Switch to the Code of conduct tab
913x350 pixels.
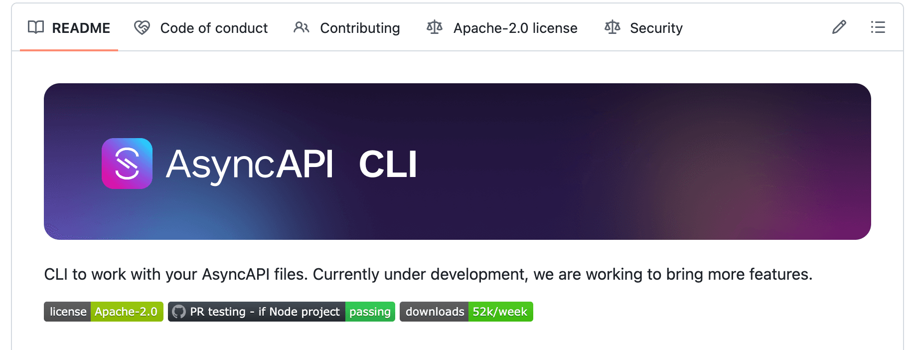coord(201,28)
